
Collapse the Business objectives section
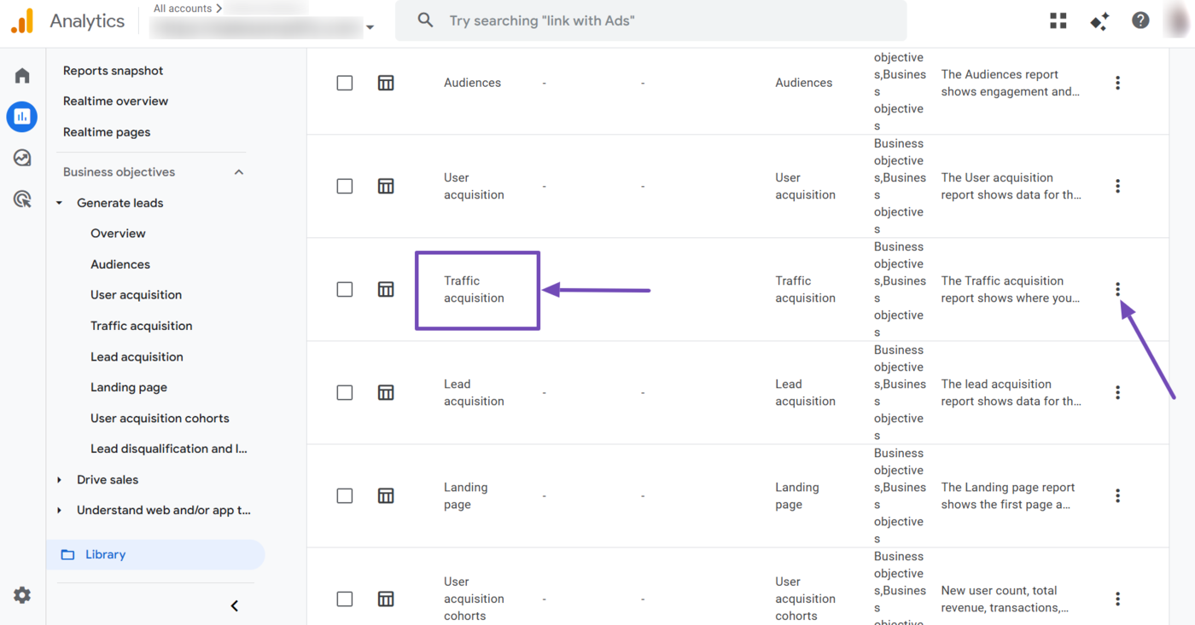pos(239,171)
